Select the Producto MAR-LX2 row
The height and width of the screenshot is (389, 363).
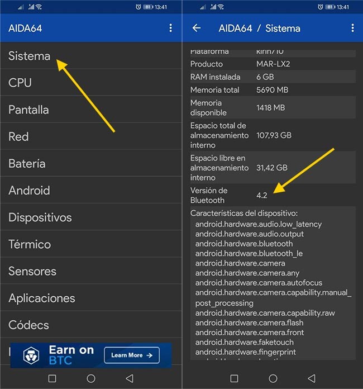(x=273, y=64)
